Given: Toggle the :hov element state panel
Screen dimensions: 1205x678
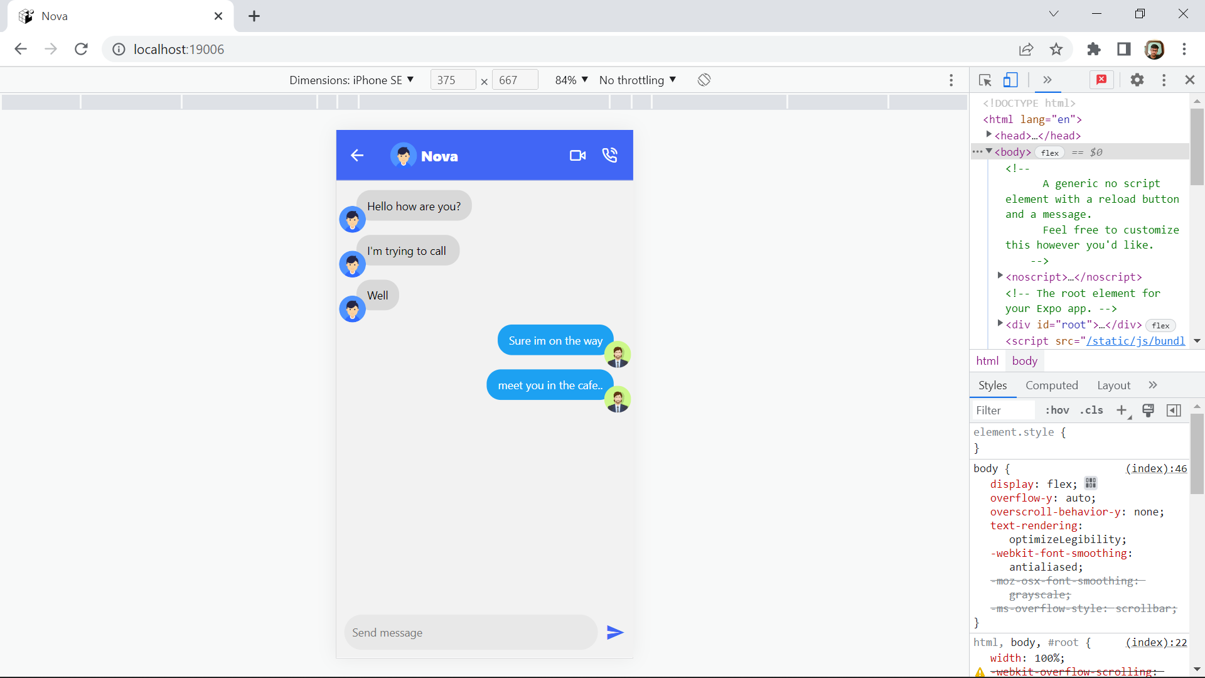Looking at the screenshot, I should tap(1057, 410).
